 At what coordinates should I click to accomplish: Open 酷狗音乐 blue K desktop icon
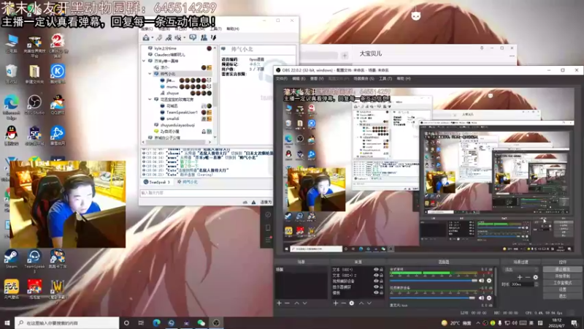coord(57,74)
